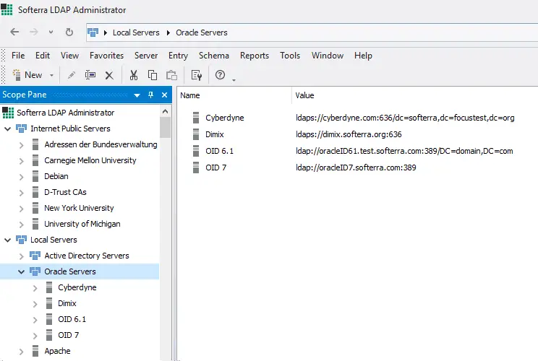This screenshot has width=538, height=361.
Task: Open the Favorites menu
Action: point(106,56)
